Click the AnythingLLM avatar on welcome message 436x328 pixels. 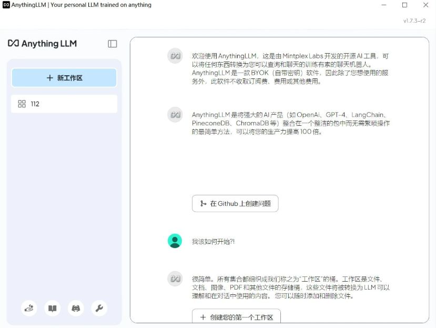175,55
